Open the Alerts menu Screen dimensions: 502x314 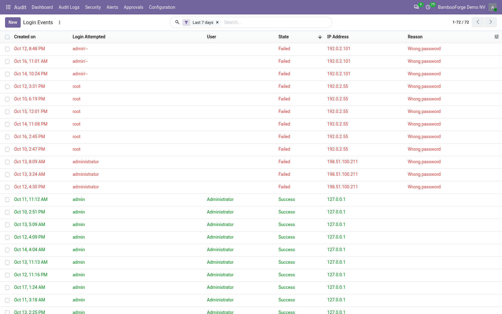coord(112,7)
